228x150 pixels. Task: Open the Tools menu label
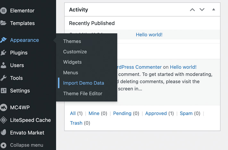[16, 78]
